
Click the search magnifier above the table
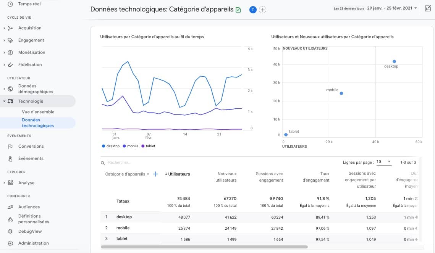pyautogui.click(x=102, y=163)
